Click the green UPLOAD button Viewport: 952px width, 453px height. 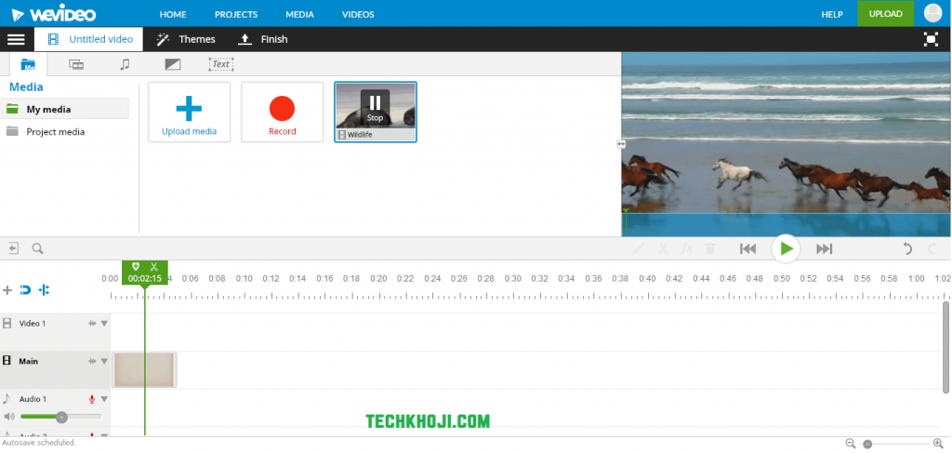[885, 13]
